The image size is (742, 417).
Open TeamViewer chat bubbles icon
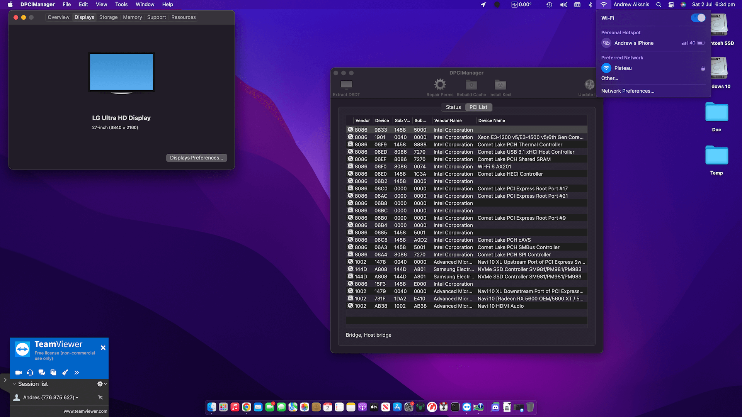42,373
